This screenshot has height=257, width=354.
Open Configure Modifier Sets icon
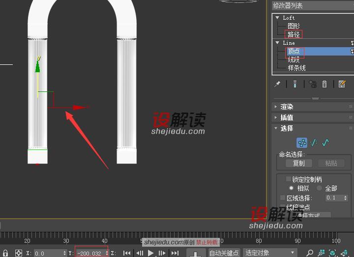[342, 84]
